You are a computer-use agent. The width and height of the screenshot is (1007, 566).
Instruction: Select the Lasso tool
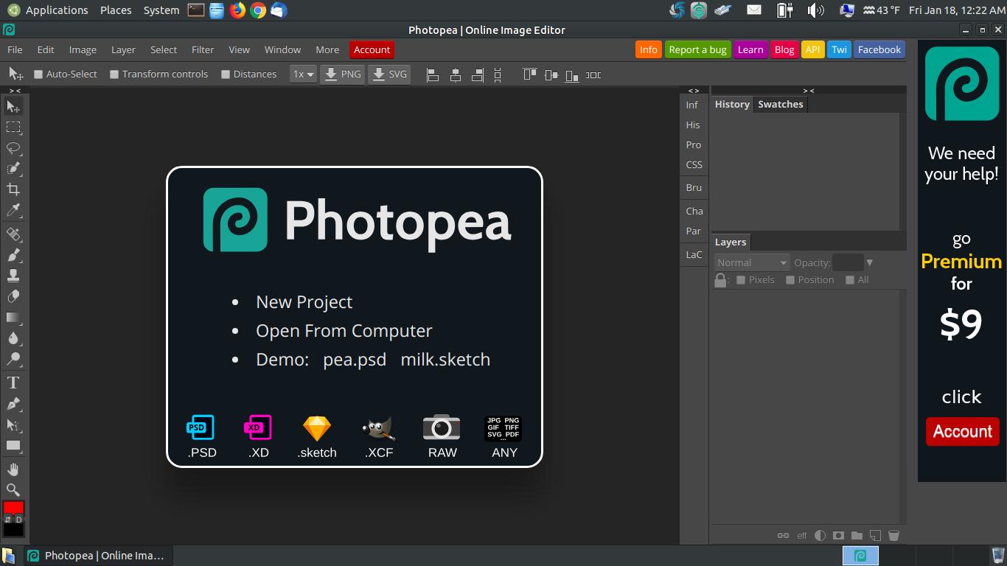click(13, 148)
